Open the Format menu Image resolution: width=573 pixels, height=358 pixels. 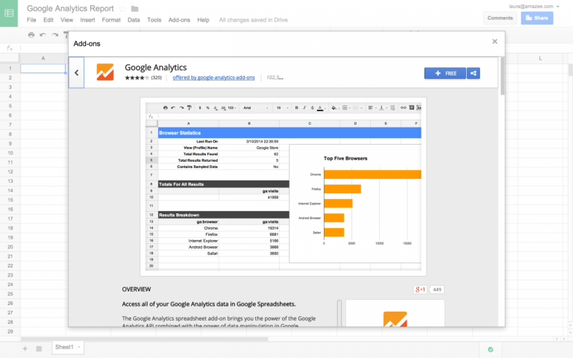click(x=111, y=20)
